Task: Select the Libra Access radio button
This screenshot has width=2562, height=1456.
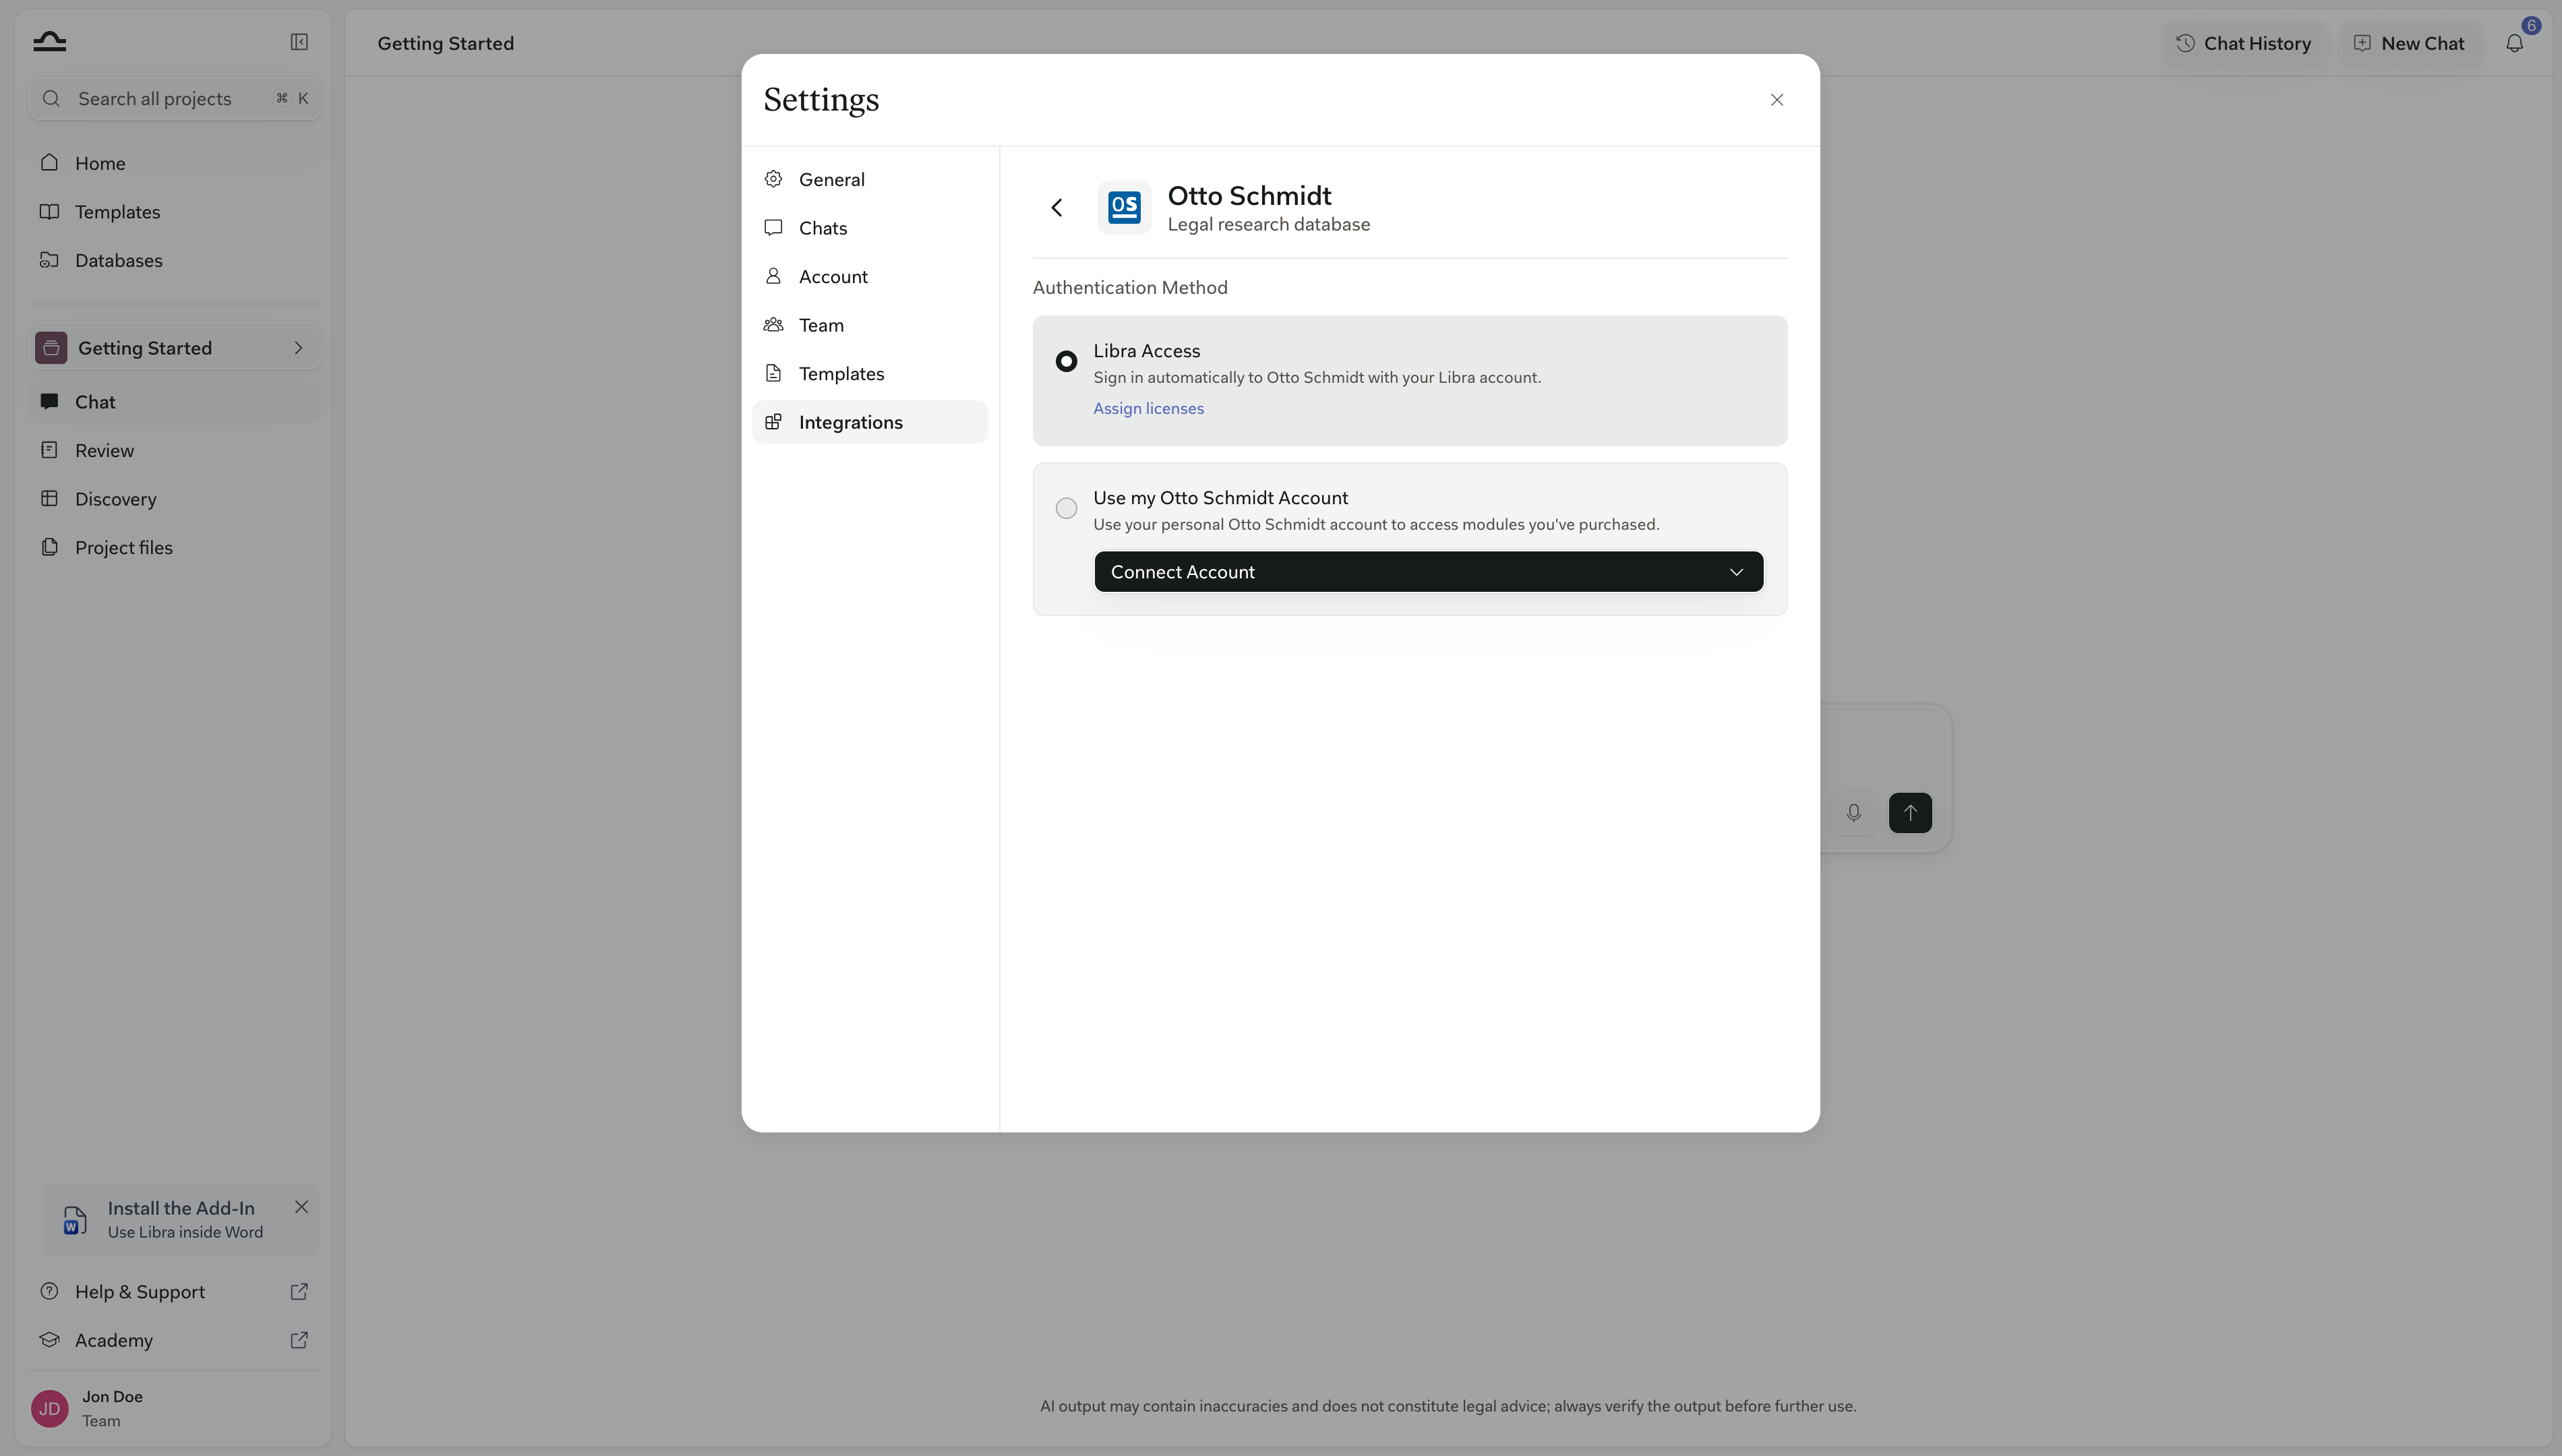Action: 1066,361
